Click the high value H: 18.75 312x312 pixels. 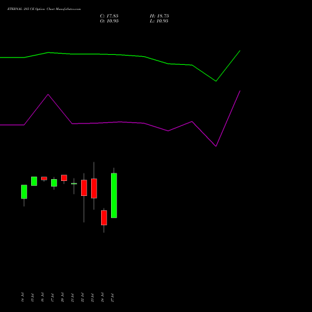(x=159, y=16)
